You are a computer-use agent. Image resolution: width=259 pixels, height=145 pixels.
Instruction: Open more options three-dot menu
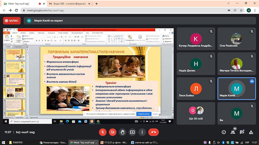(x=142, y=132)
